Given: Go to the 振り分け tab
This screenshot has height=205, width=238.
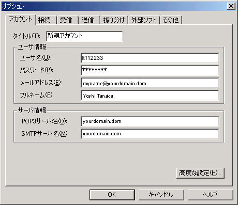Looking at the screenshot, I should pyautogui.click(x=114, y=20).
